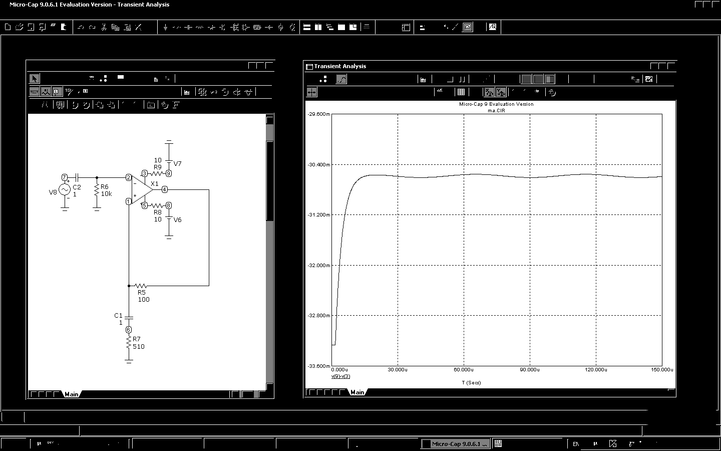Toggle the data points button in plot toolbar
The width and height of the screenshot is (721, 451).
(x=489, y=92)
